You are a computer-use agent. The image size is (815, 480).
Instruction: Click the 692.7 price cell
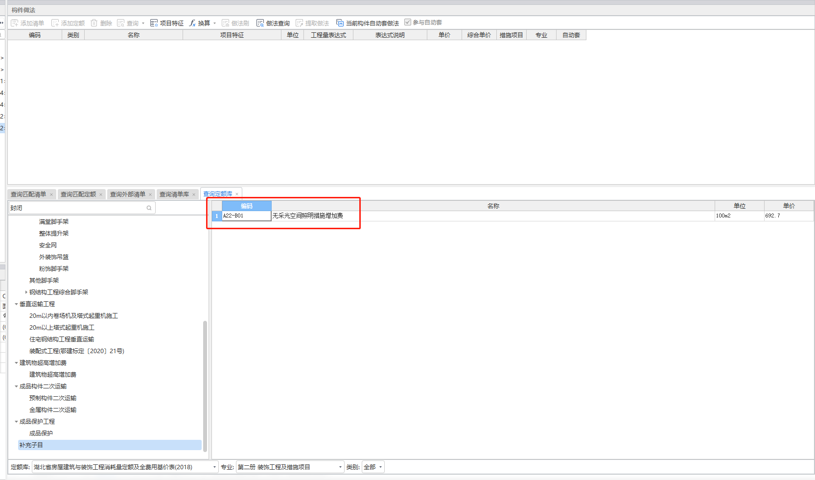[789, 216]
